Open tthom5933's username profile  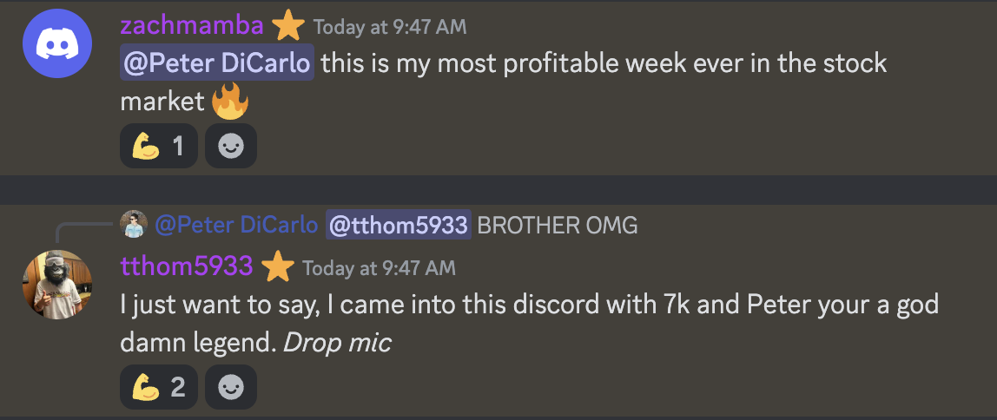(x=187, y=266)
